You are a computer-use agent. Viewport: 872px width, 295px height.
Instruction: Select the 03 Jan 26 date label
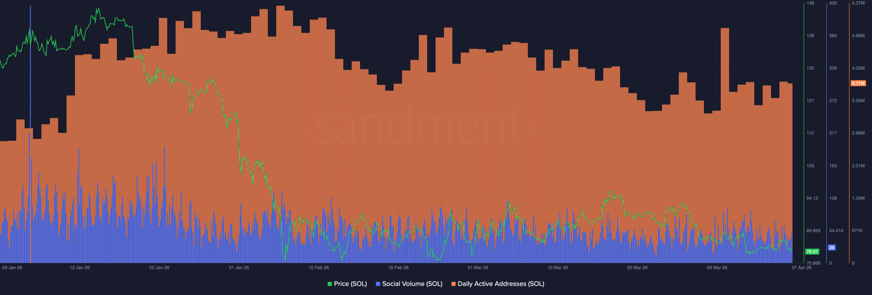click(x=12, y=268)
